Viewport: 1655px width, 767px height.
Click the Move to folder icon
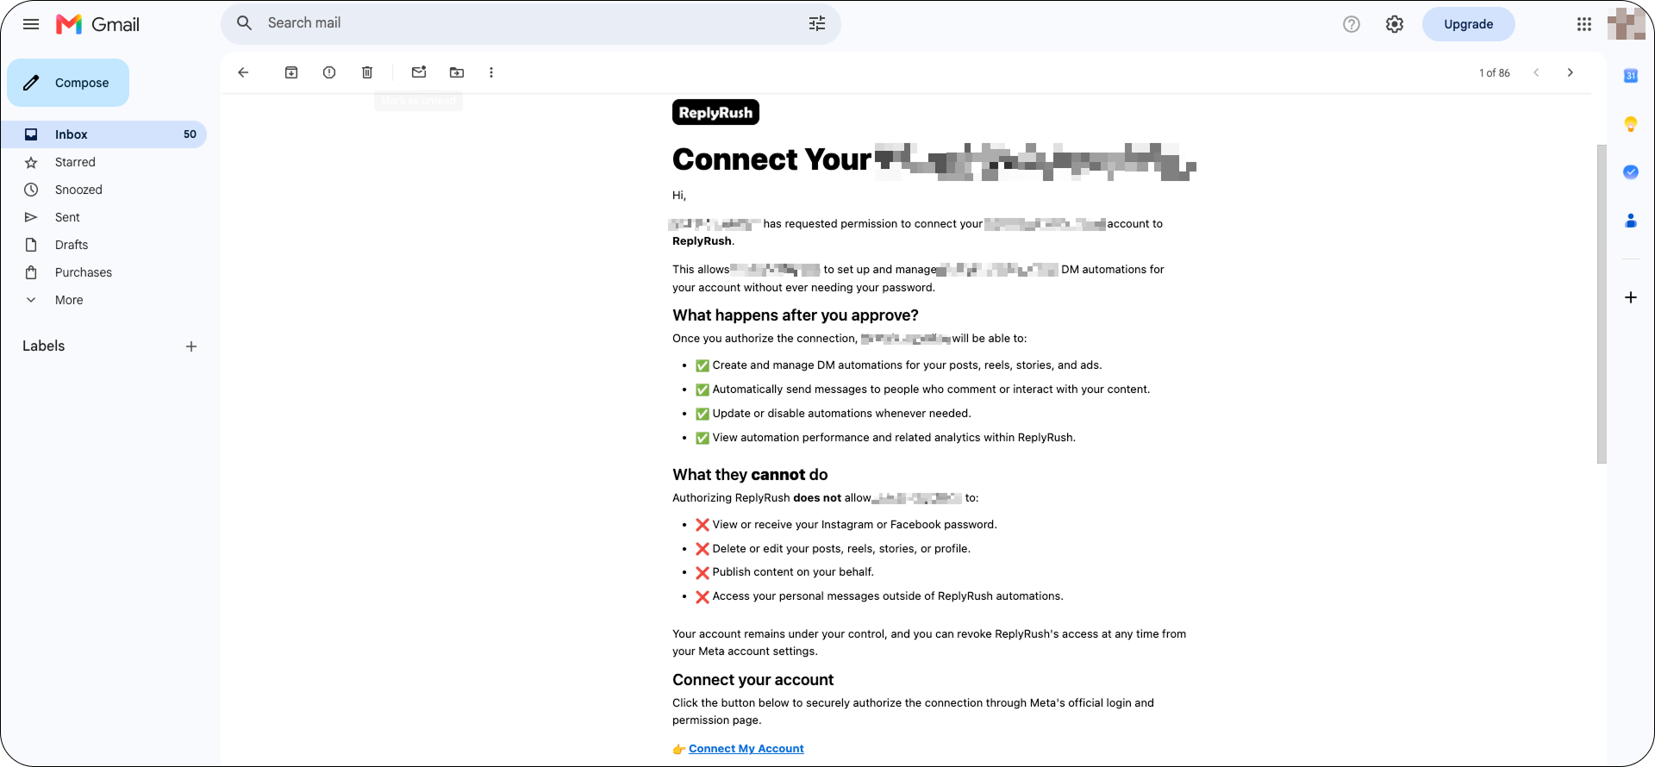pyautogui.click(x=457, y=72)
